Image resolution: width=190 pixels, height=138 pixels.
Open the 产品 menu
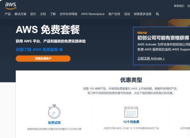coord(7,14)
